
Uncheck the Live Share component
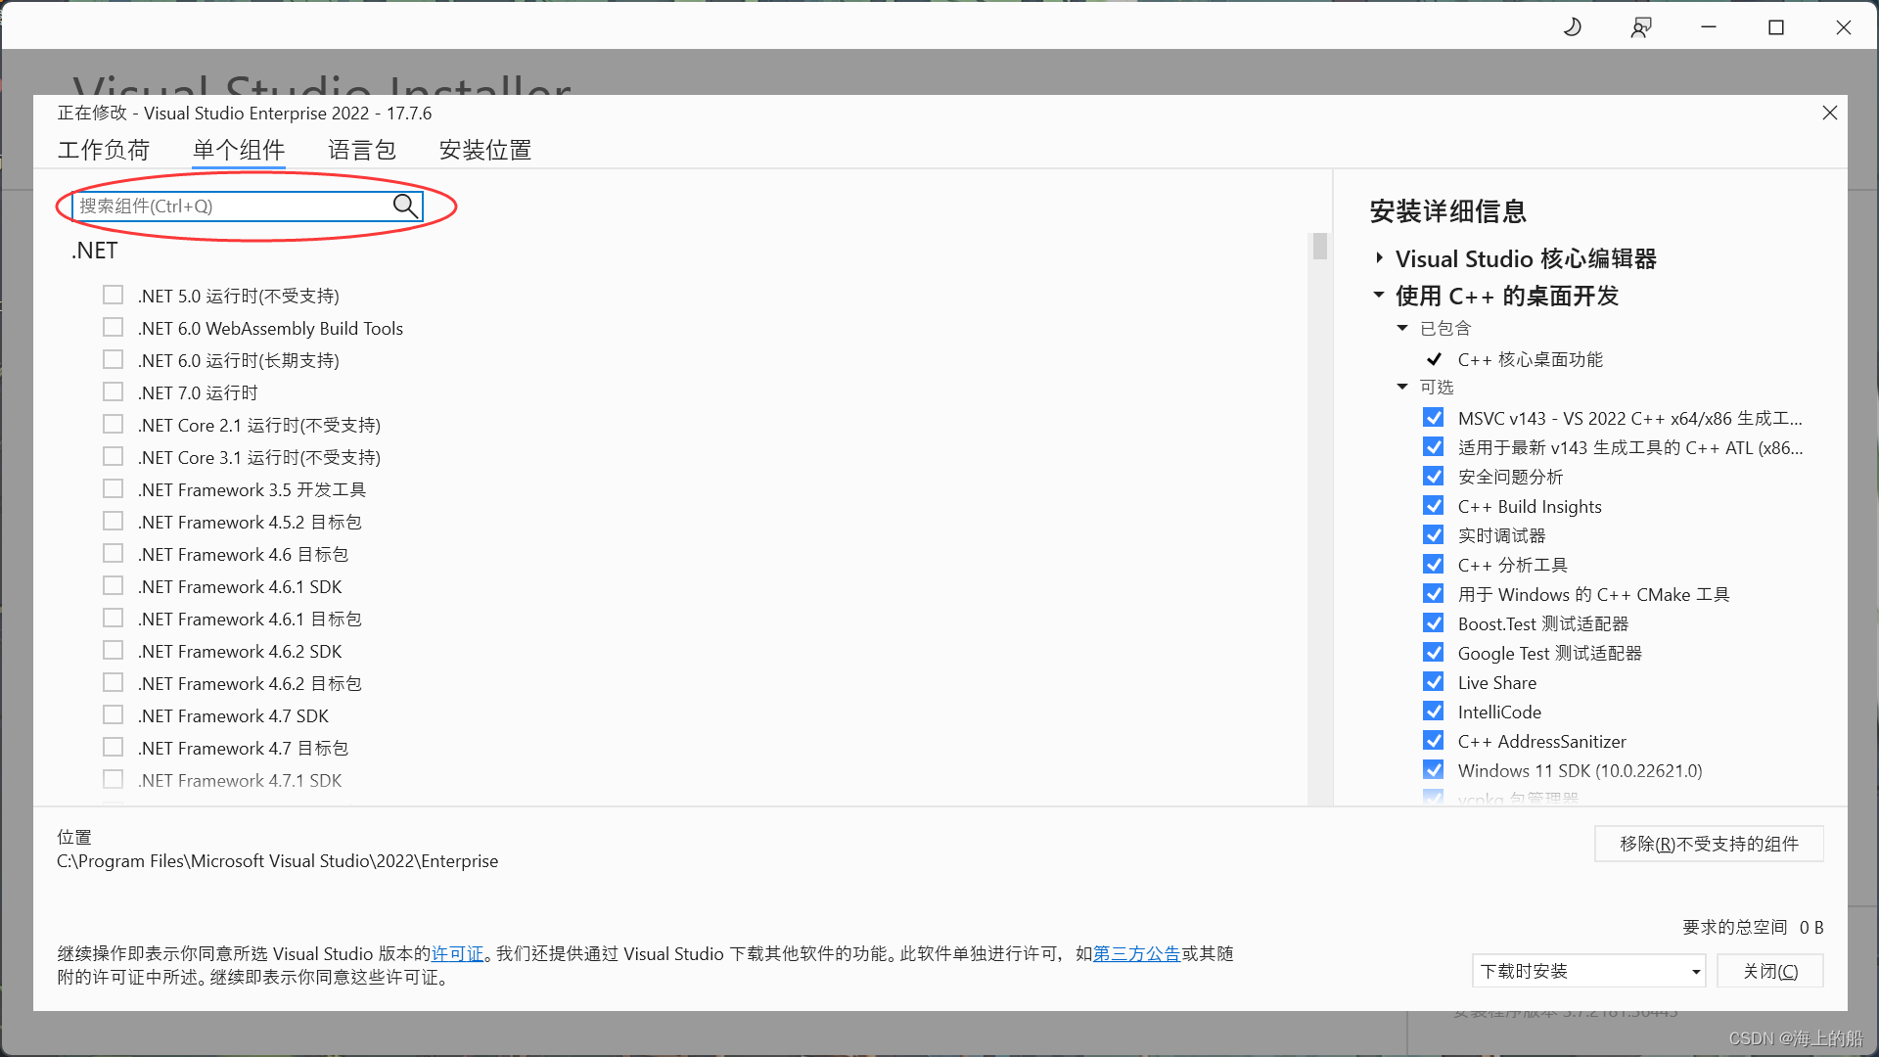coord(1434,682)
